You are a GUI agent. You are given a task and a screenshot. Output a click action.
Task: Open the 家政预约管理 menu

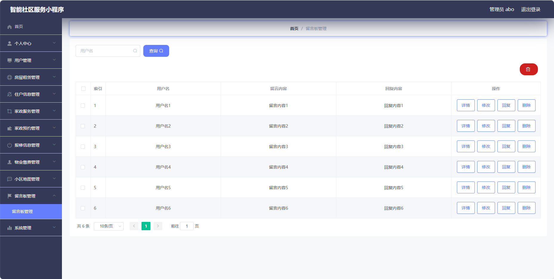pos(31,128)
